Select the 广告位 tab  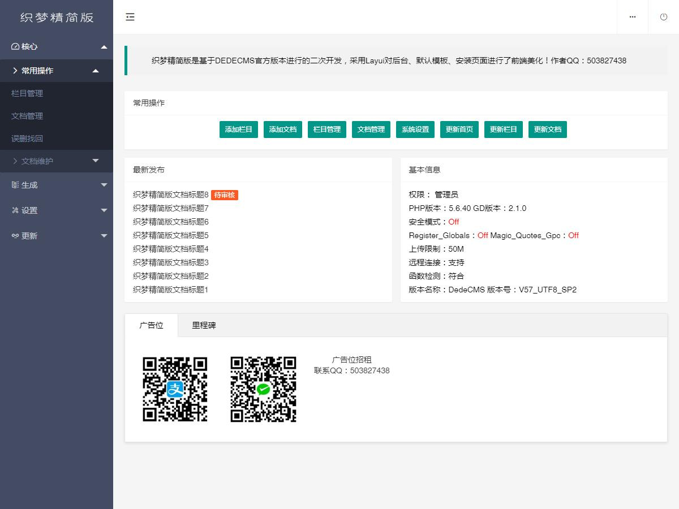click(151, 325)
